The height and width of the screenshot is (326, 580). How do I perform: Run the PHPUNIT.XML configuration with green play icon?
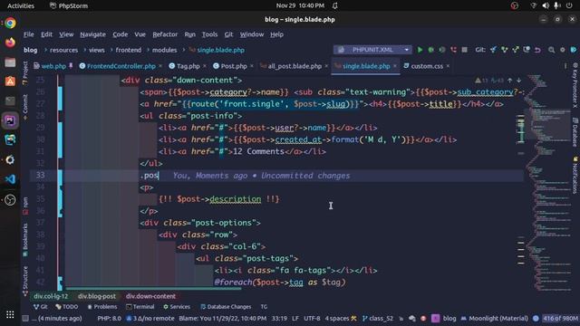pos(420,50)
